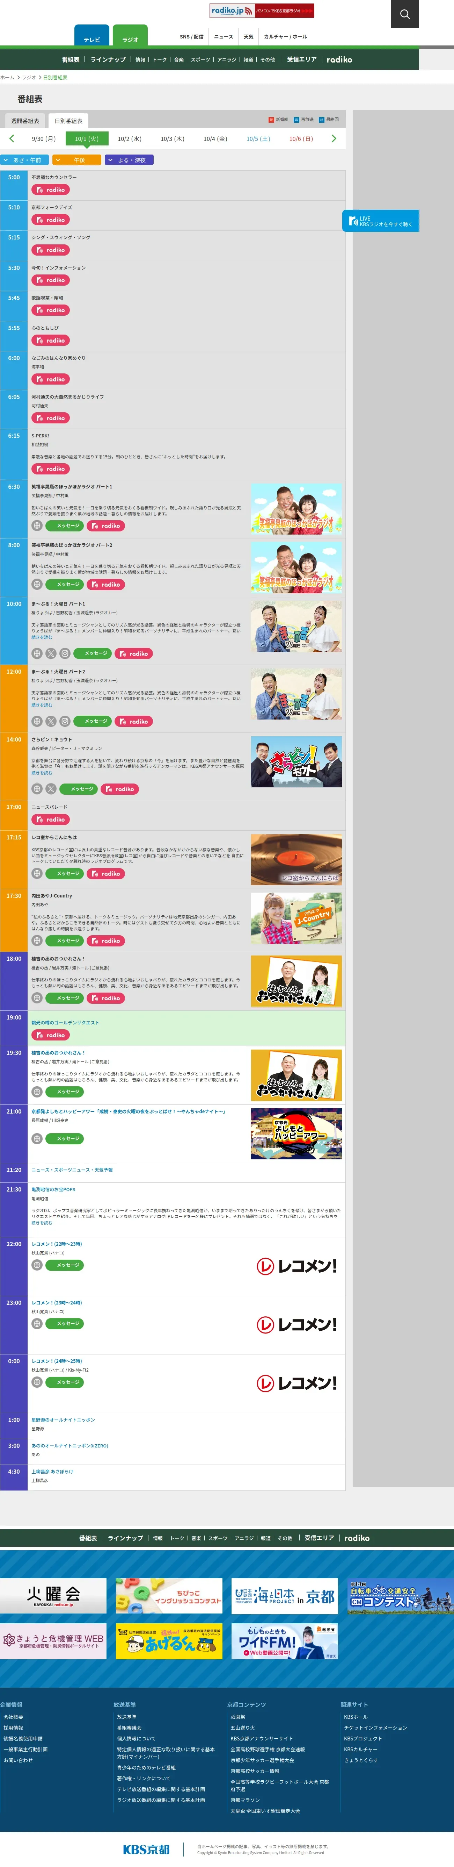Open 祇園祭 footer link
454x1867 pixels.
click(237, 1717)
